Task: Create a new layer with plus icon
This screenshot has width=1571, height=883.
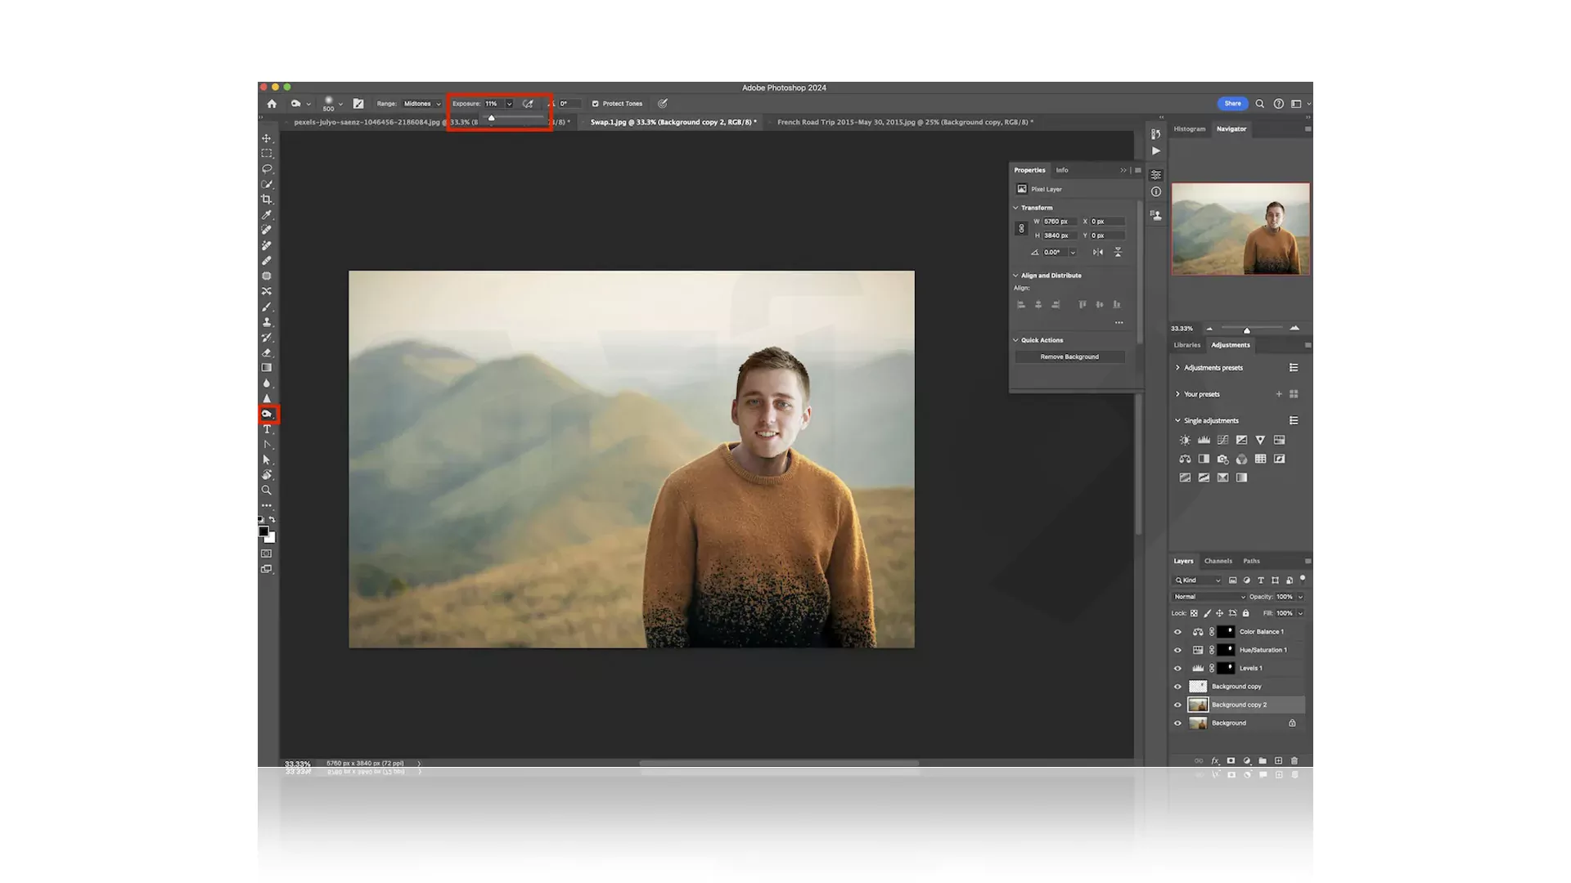Action: click(x=1278, y=760)
